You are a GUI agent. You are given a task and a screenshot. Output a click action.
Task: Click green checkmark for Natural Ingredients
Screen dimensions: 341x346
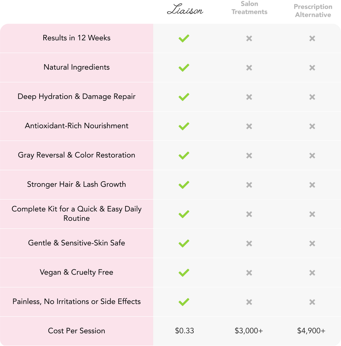click(184, 67)
